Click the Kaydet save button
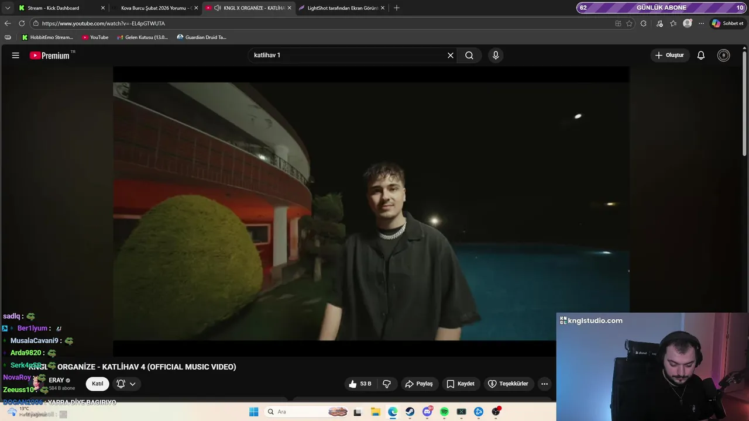This screenshot has height=421, width=749. click(461, 384)
